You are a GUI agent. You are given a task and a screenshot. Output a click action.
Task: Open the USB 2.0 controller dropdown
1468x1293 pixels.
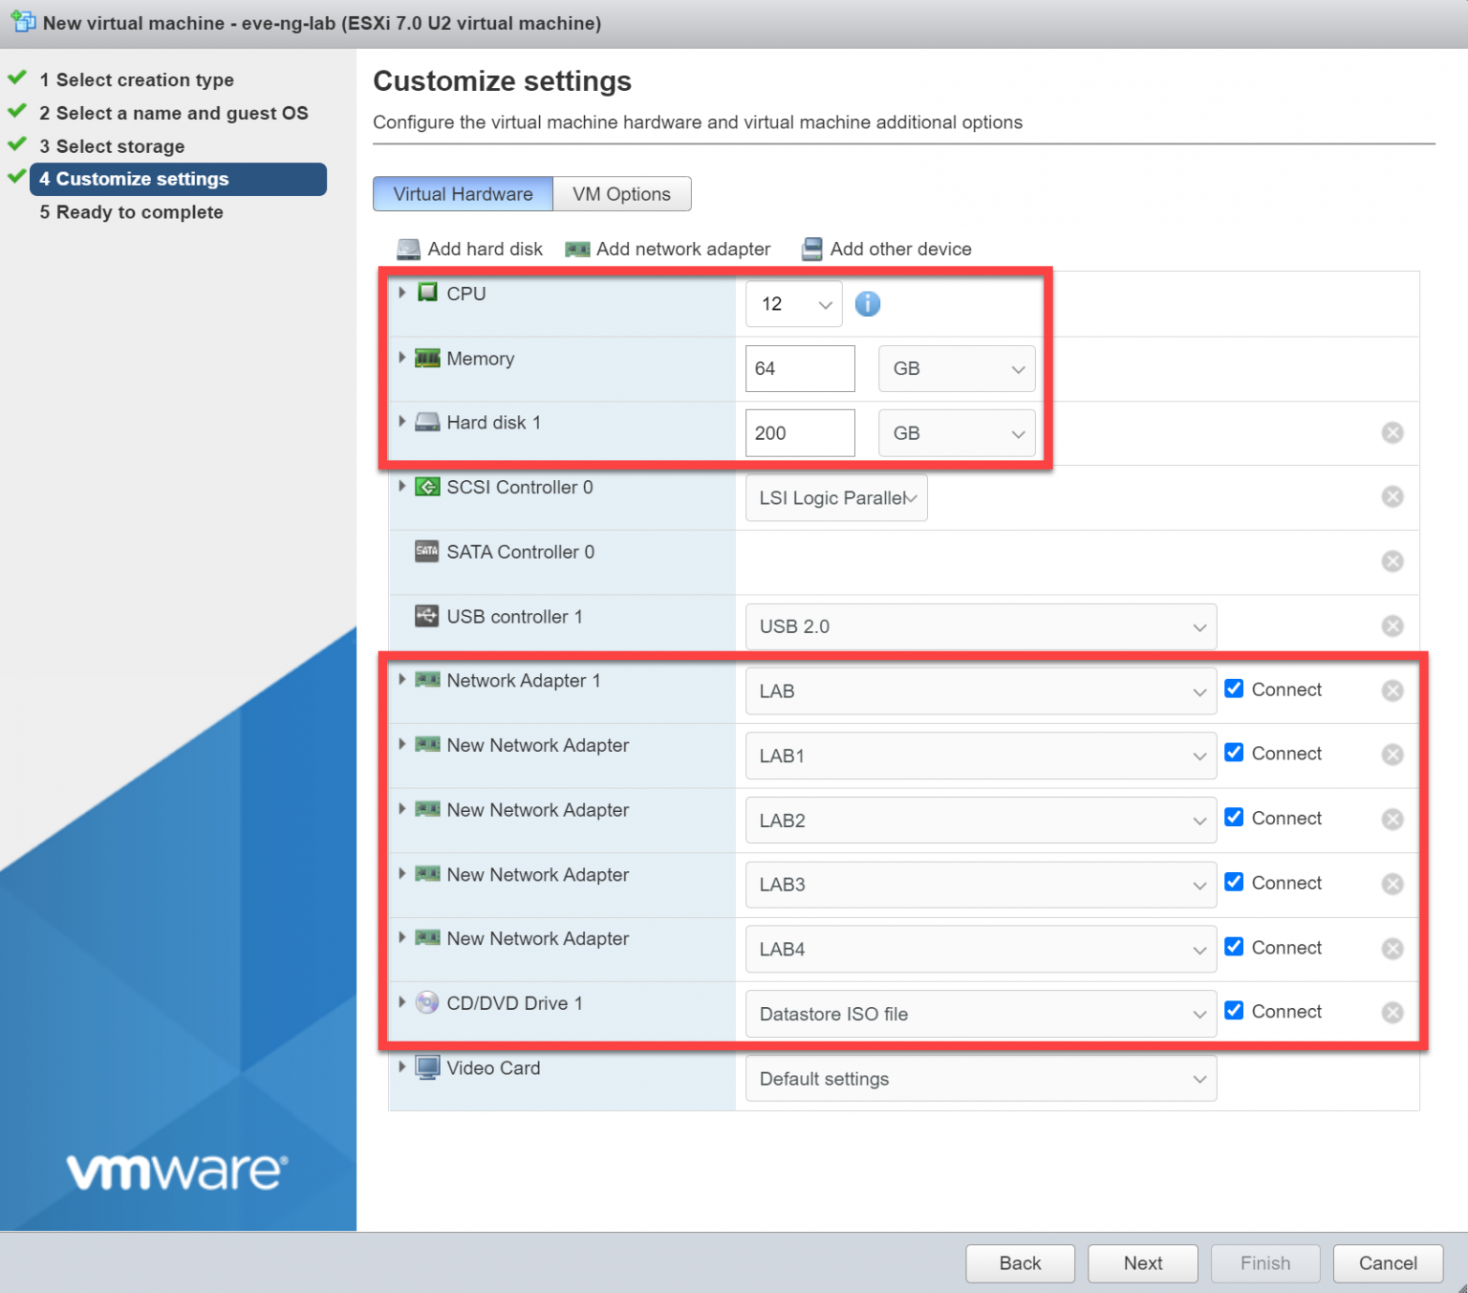tap(981, 627)
